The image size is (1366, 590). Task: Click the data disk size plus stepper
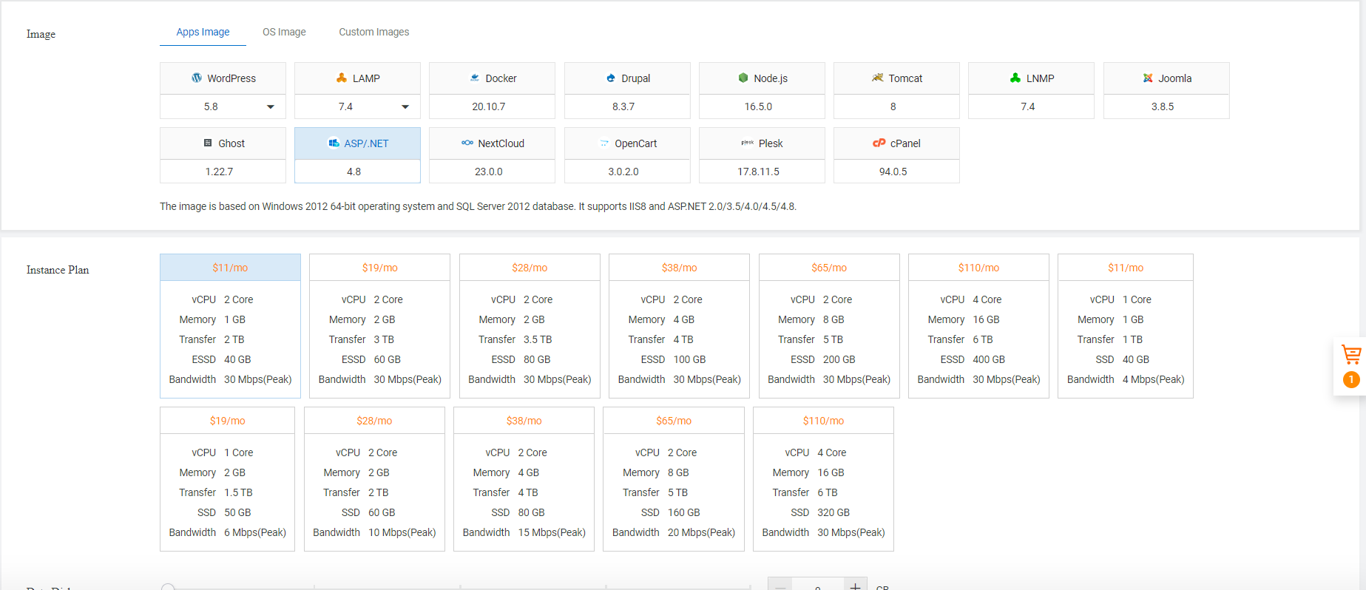pos(855,586)
